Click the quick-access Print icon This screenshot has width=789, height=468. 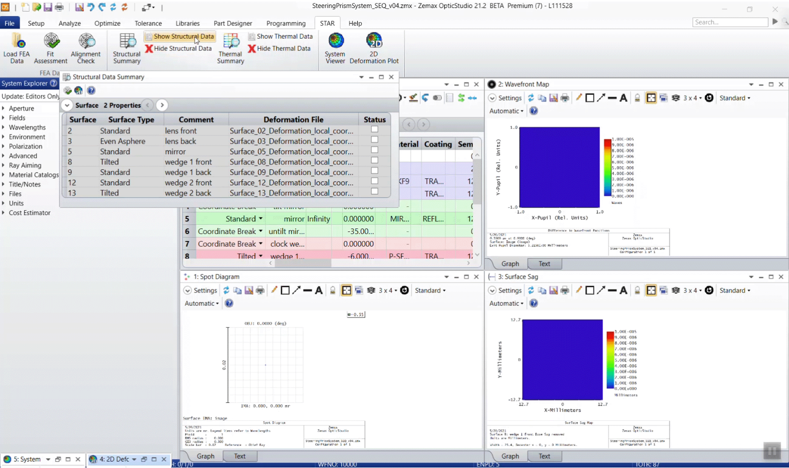[59, 7]
